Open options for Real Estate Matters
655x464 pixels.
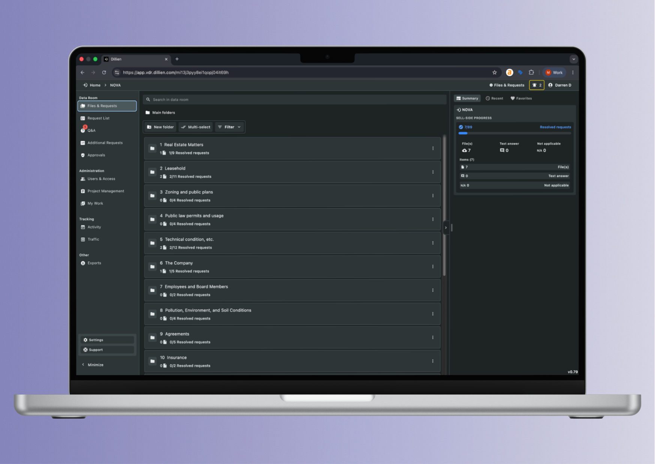(433, 149)
